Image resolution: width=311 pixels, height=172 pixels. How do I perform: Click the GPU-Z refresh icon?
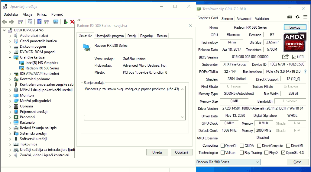[x=297, y=17]
